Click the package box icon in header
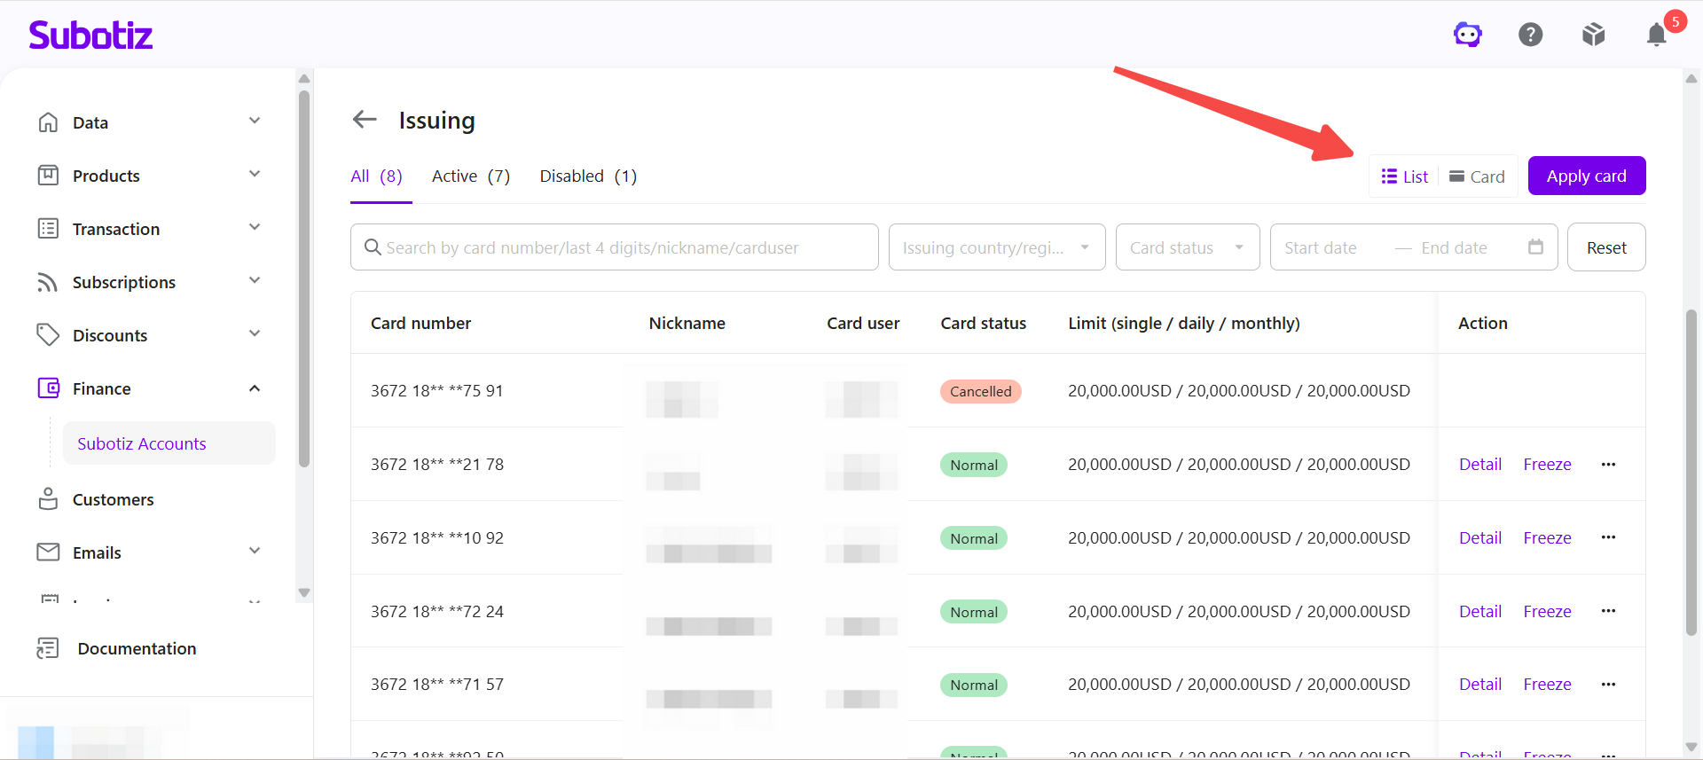Image resolution: width=1703 pixels, height=760 pixels. tap(1594, 35)
